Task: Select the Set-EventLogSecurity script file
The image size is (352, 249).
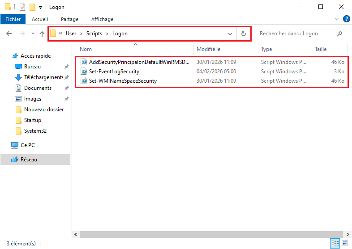Action: click(114, 72)
